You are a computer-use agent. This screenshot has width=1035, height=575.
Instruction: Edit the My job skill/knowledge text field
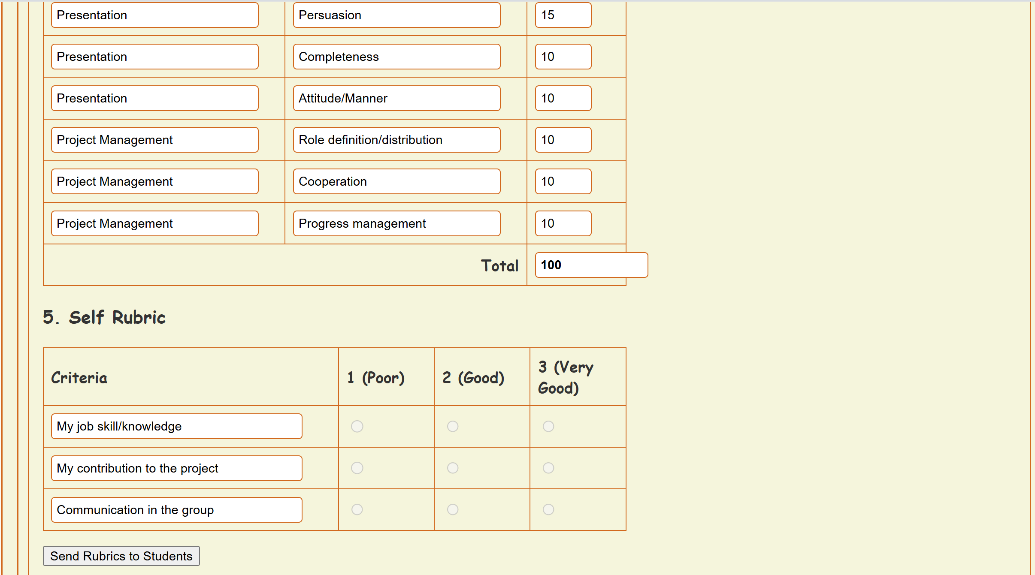(x=176, y=426)
